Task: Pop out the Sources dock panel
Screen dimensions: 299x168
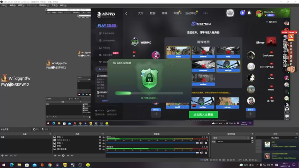Action: (103, 134)
